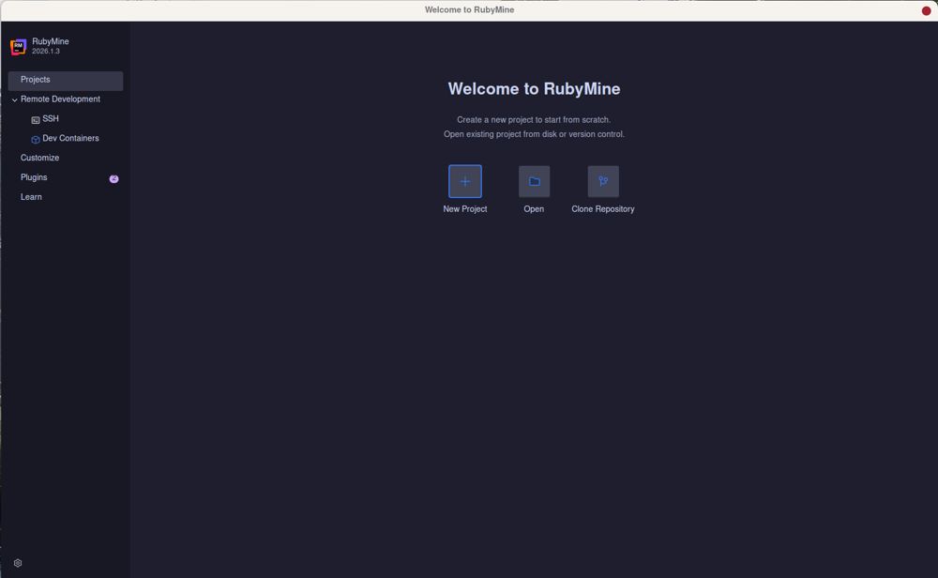Click the Open label

click(534, 209)
